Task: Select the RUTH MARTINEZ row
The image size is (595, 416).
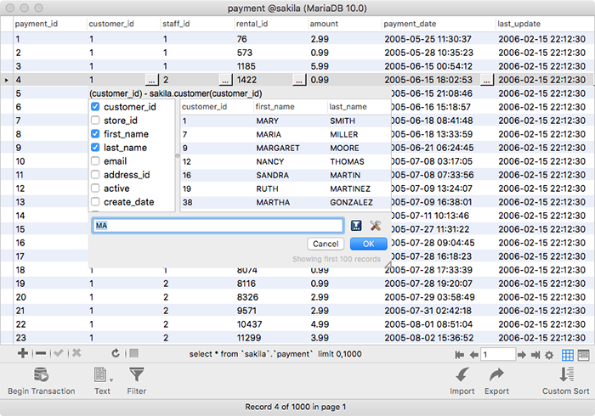Action: [x=286, y=188]
